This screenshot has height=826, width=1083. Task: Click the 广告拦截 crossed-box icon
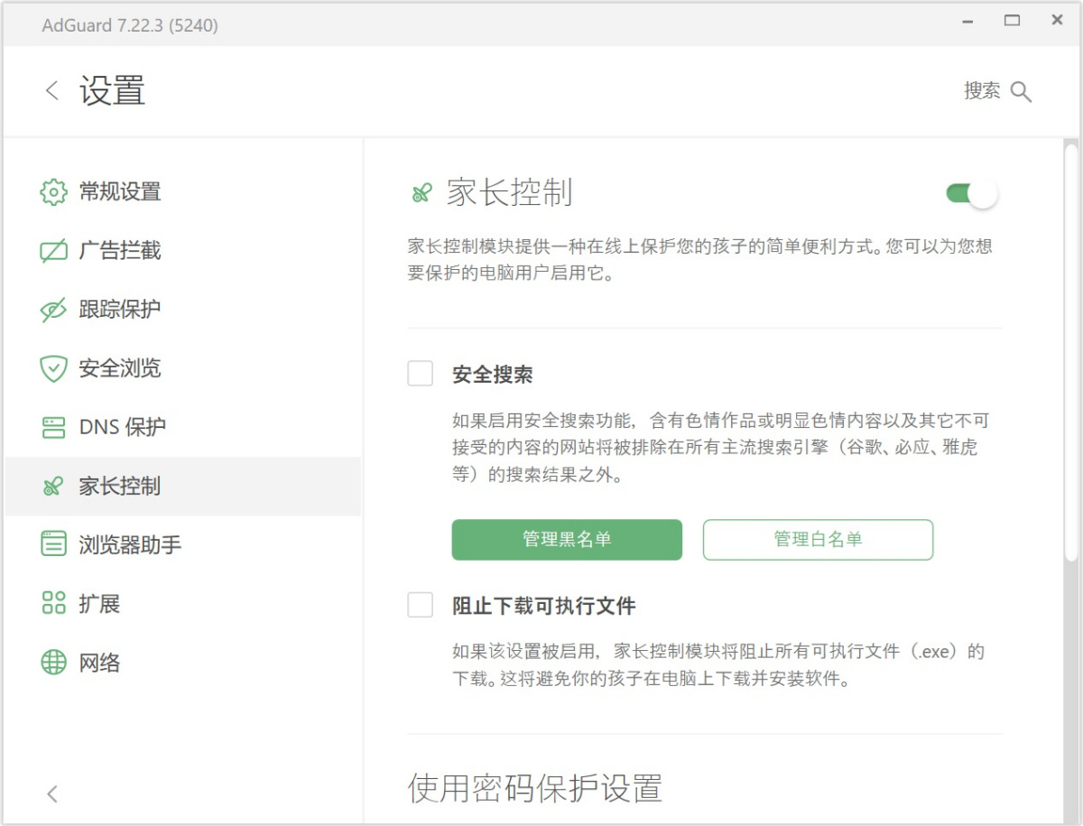click(x=54, y=251)
